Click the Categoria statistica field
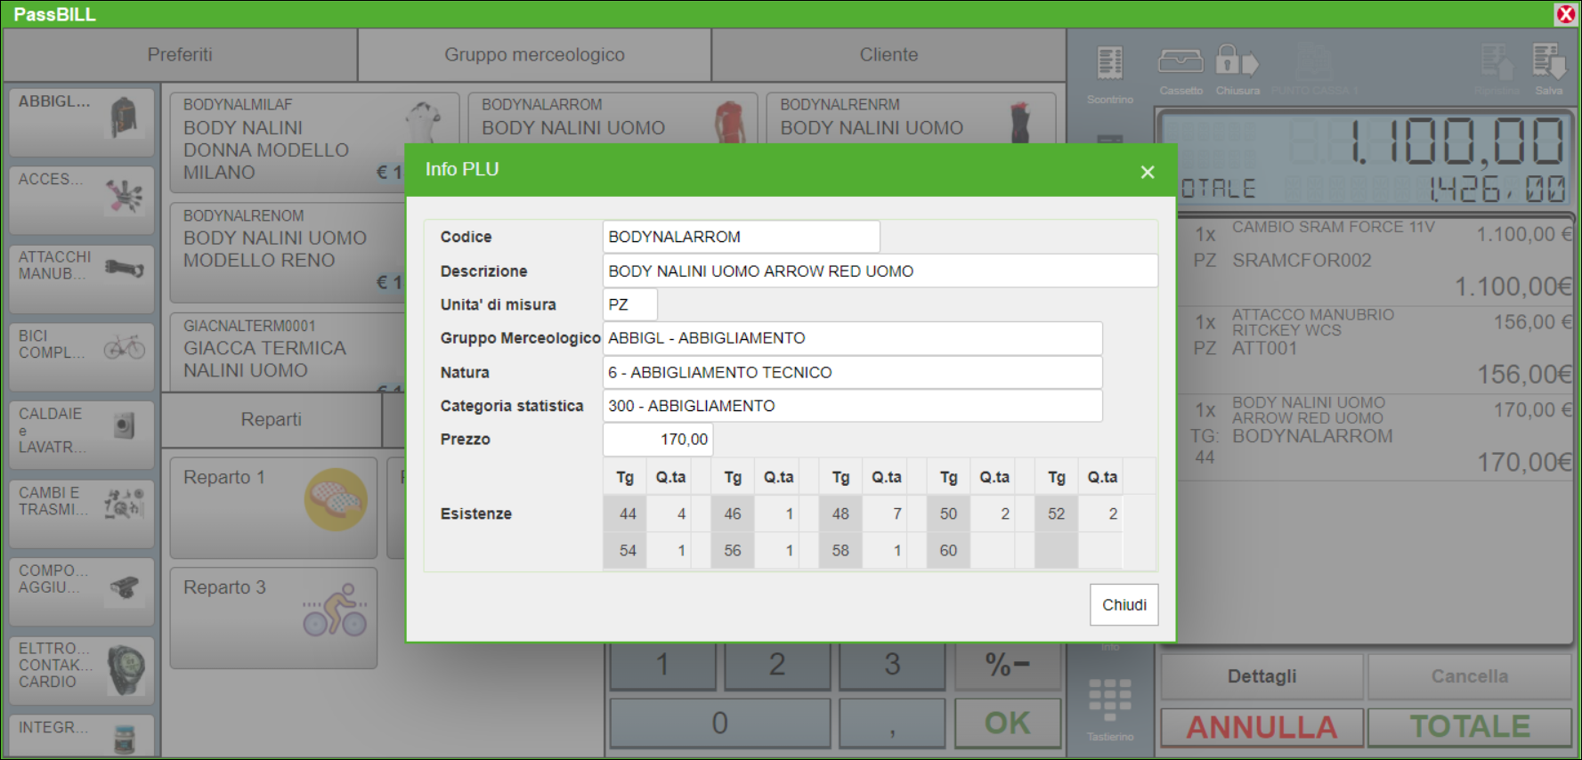1582x760 pixels. (x=852, y=406)
